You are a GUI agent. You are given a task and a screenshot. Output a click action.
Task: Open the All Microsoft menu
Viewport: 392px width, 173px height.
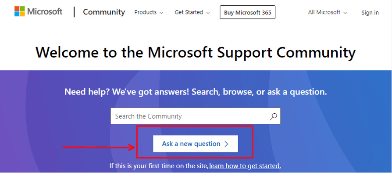click(328, 12)
